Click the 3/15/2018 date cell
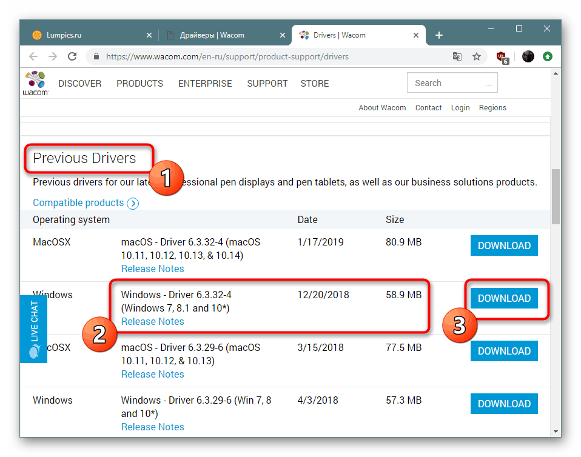Image resolution: width=581 pixels, height=457 pixels. coord(320,347)
